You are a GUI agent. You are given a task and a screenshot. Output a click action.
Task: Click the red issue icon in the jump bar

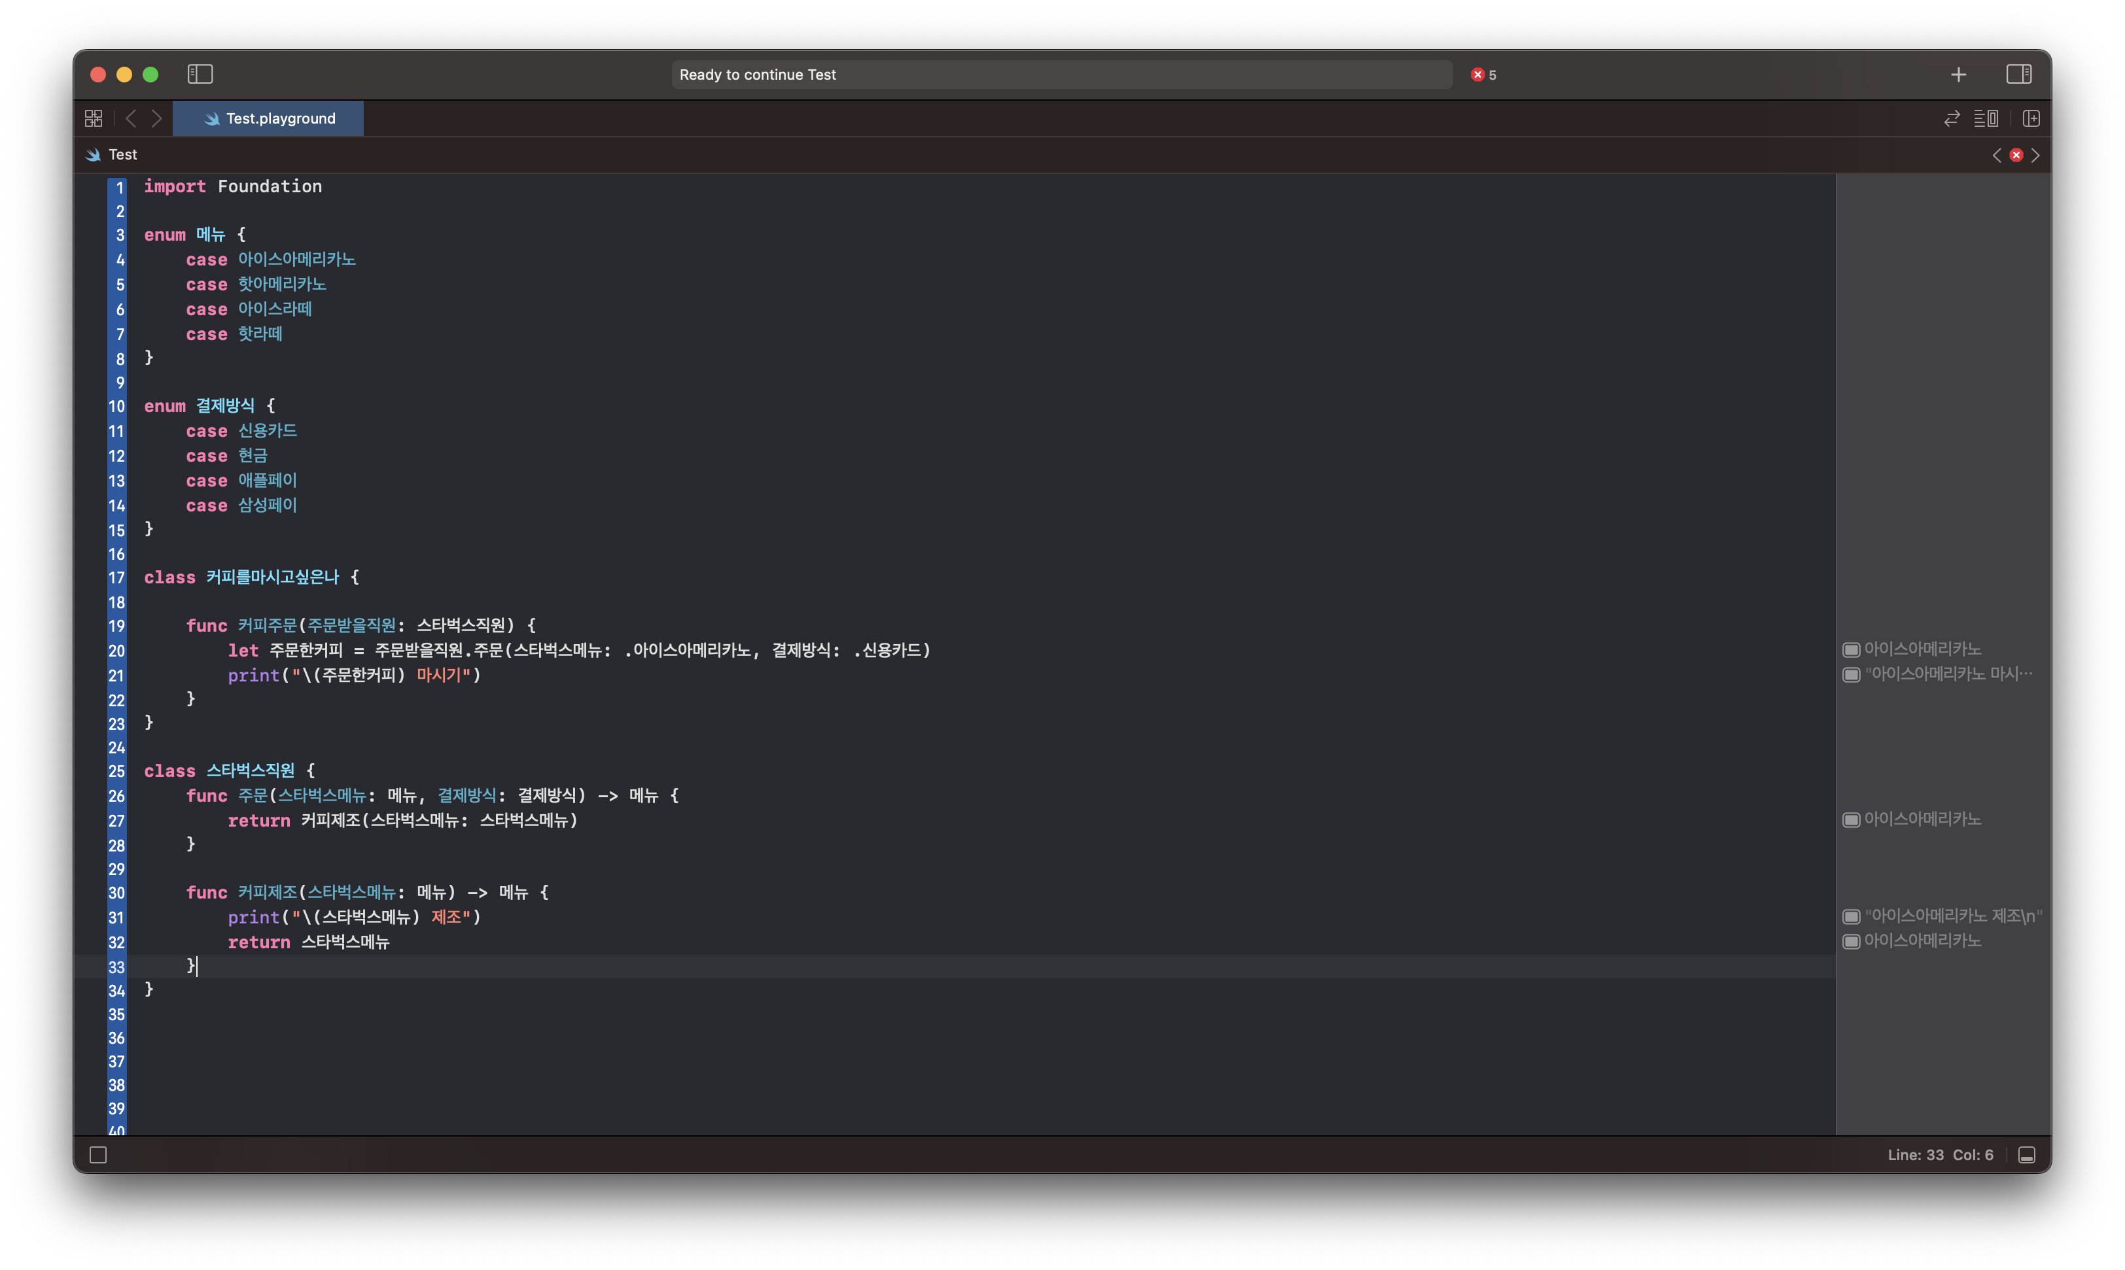(2015, 155)
